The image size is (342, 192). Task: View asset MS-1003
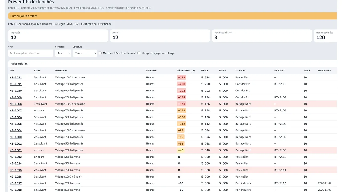(x=16, y=137)
